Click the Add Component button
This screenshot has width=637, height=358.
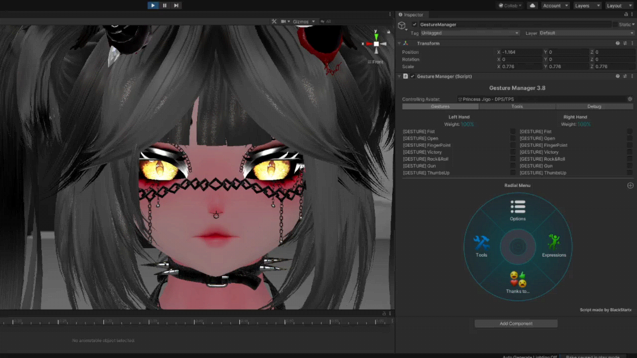tap(516, 324)
